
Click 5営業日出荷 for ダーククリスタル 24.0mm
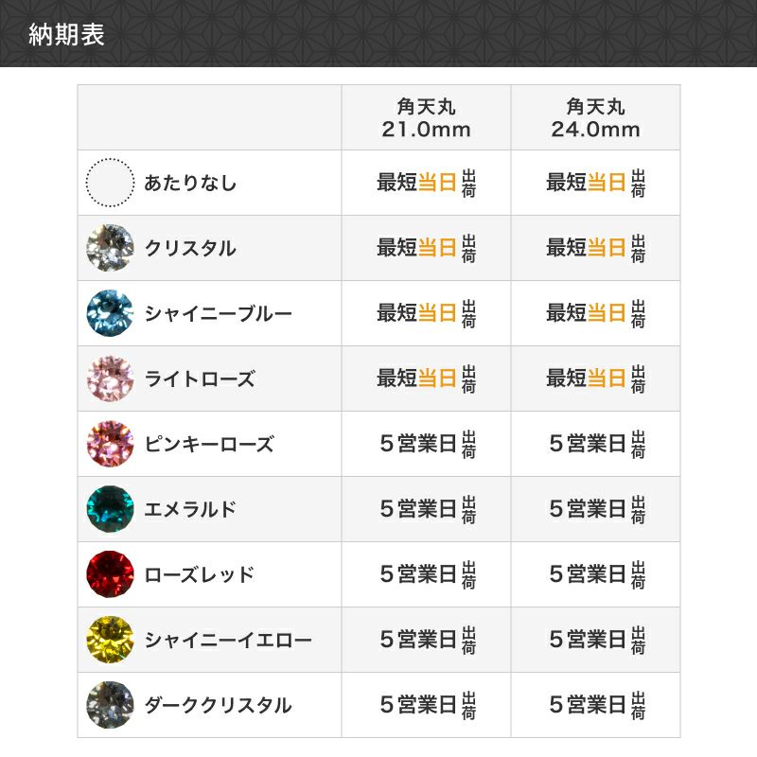point(595,705)
